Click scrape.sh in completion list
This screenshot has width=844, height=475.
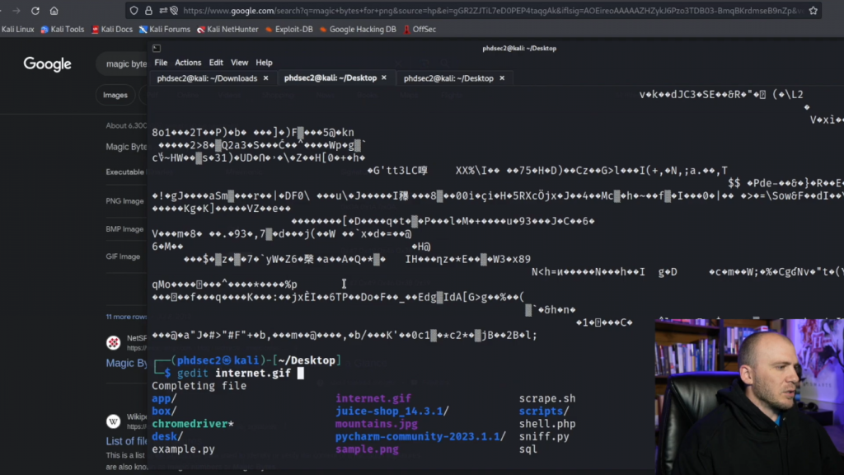[547, 398]
